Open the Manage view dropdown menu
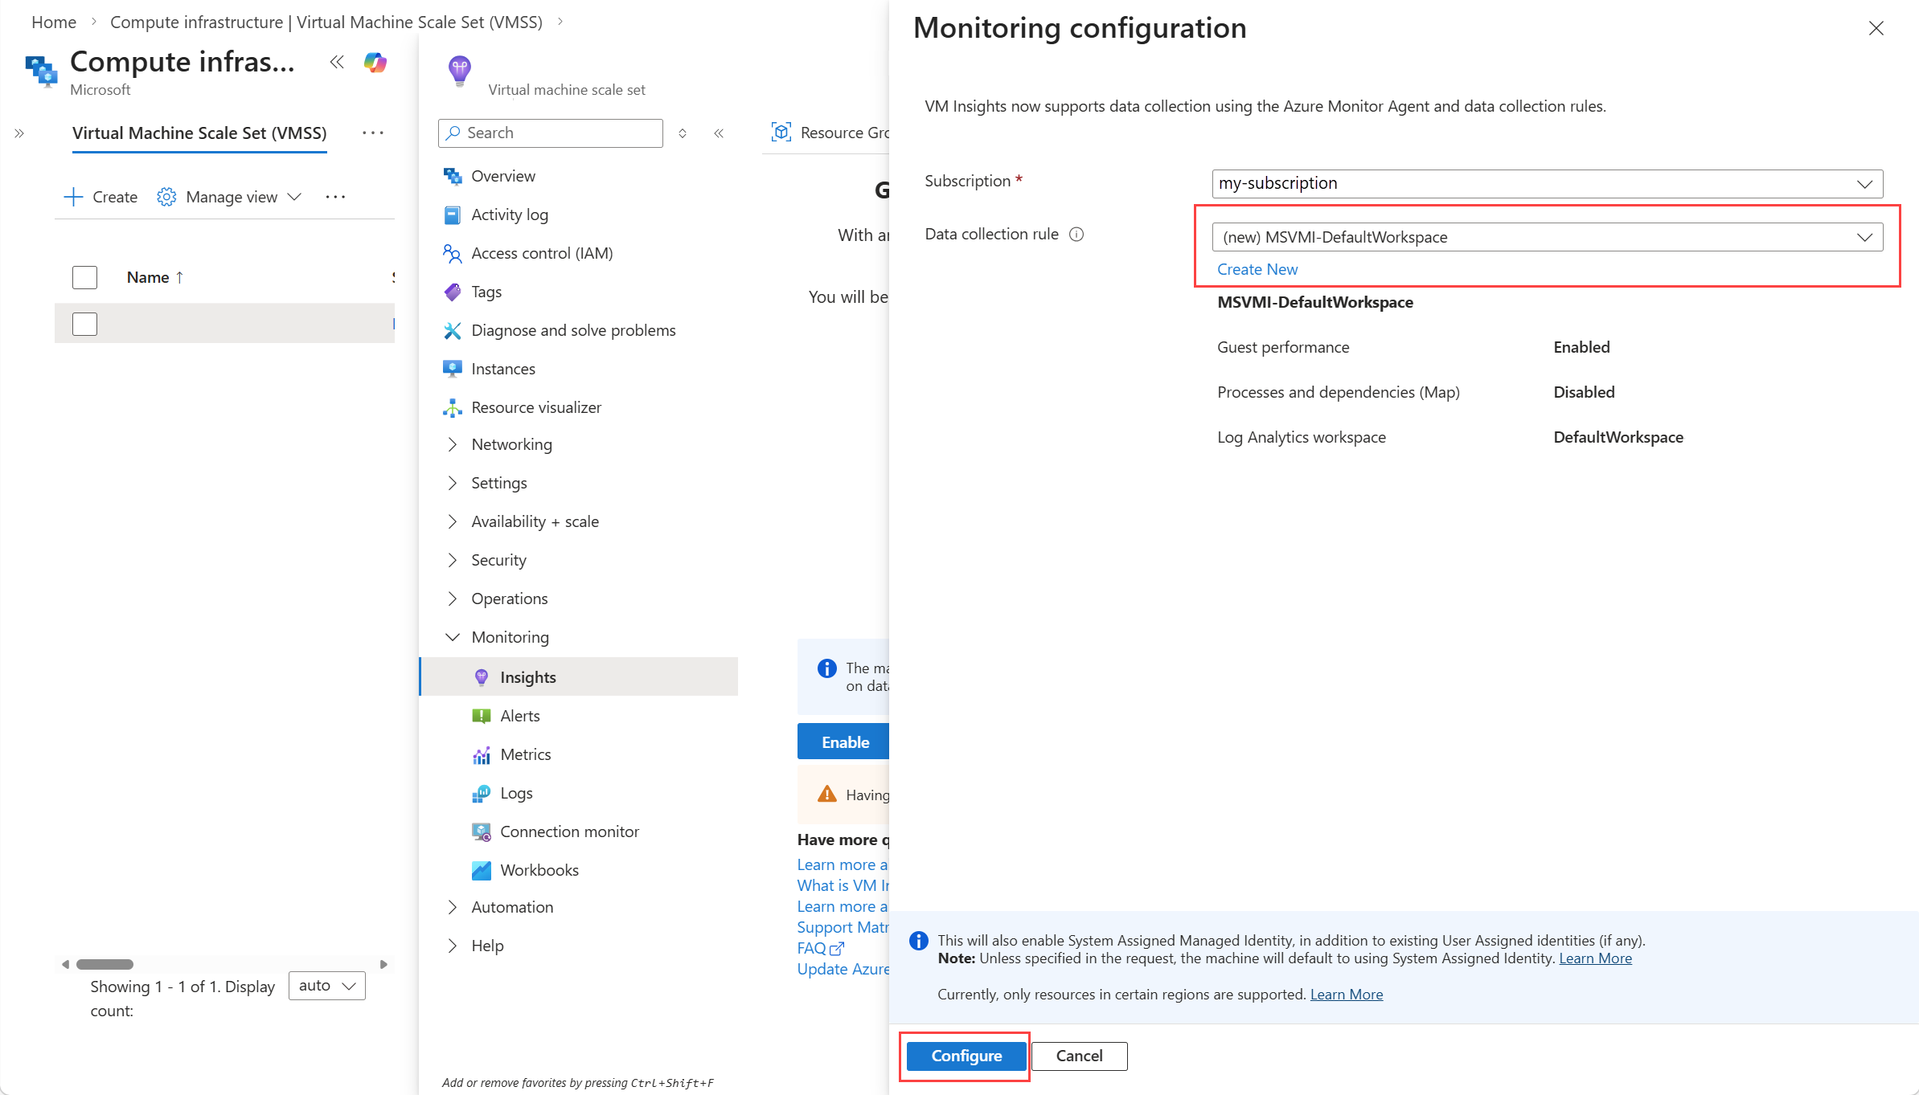The width and height of the screenshot is (1919, 1095). tap(230, 197)
